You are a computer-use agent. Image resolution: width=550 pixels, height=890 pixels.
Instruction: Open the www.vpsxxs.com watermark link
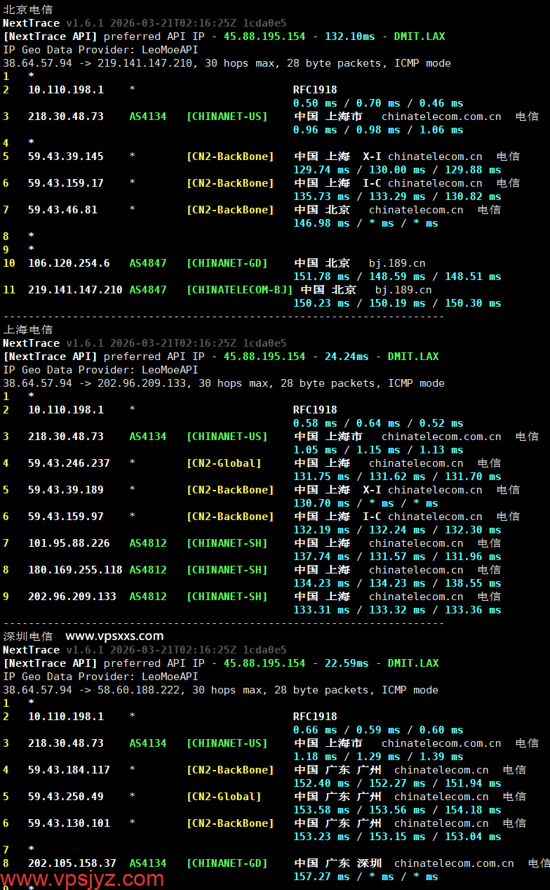click(114, 637)
